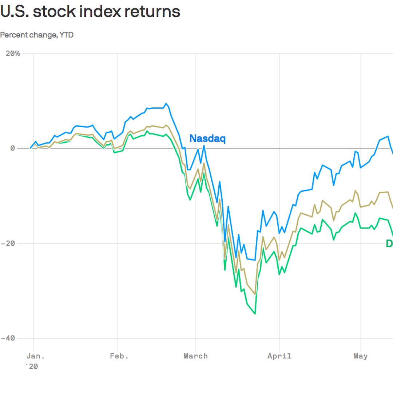Screen dimensions: 393x393
Task: Click the blue Nasdaq line's March low
Action: (x=255, y=260)
